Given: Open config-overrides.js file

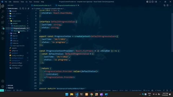Looking at the screenshot, I should (18, 56).
